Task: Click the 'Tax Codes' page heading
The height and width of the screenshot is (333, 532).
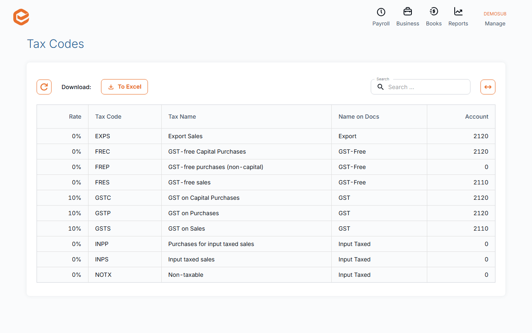Action: point(56,44)
